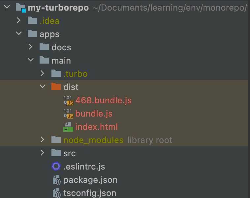Click the my-turborepo project module icon
The width and height of the screenshot is (250, 198).
[21, 8]
